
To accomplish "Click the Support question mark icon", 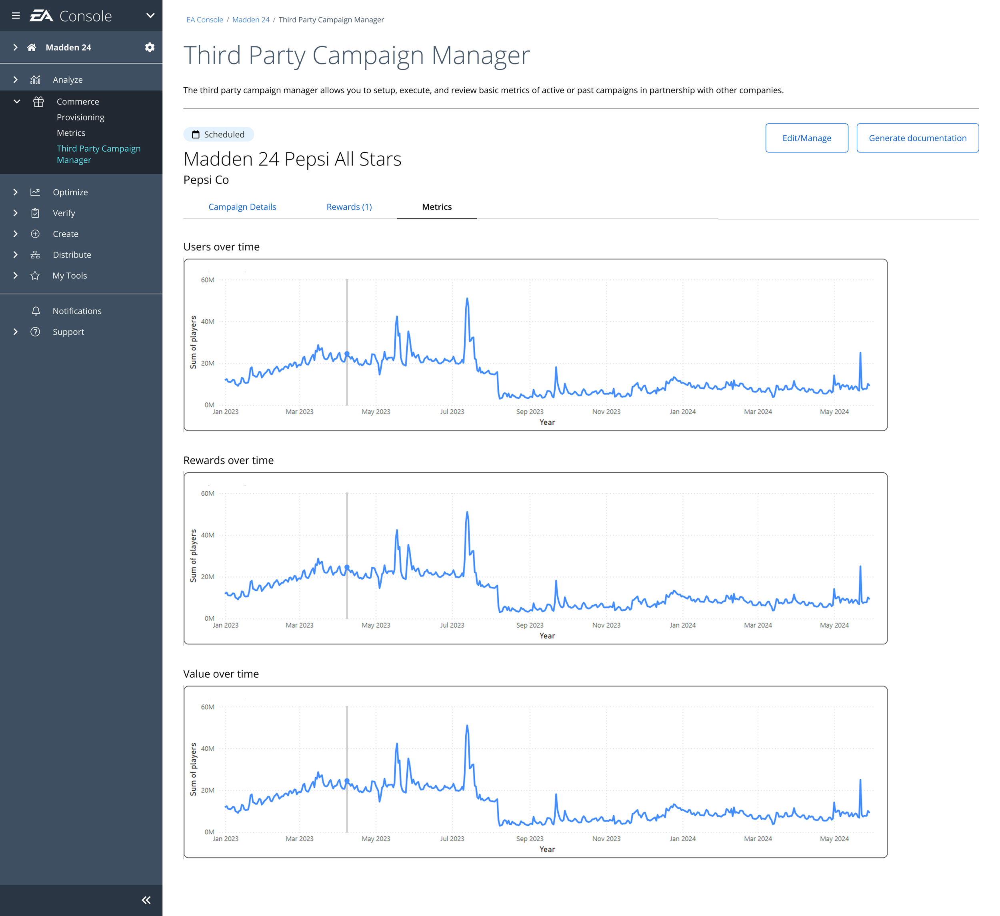I will (35, 332).
